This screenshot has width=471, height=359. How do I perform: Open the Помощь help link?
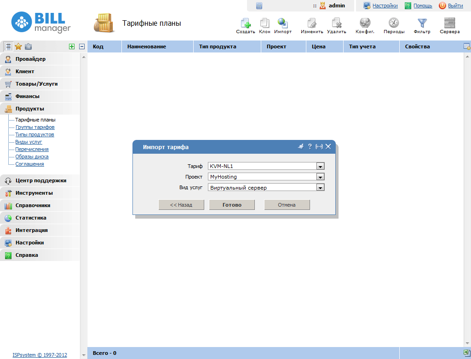[x=423, y=6]
